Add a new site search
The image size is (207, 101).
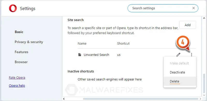click(x=188, y=25)
